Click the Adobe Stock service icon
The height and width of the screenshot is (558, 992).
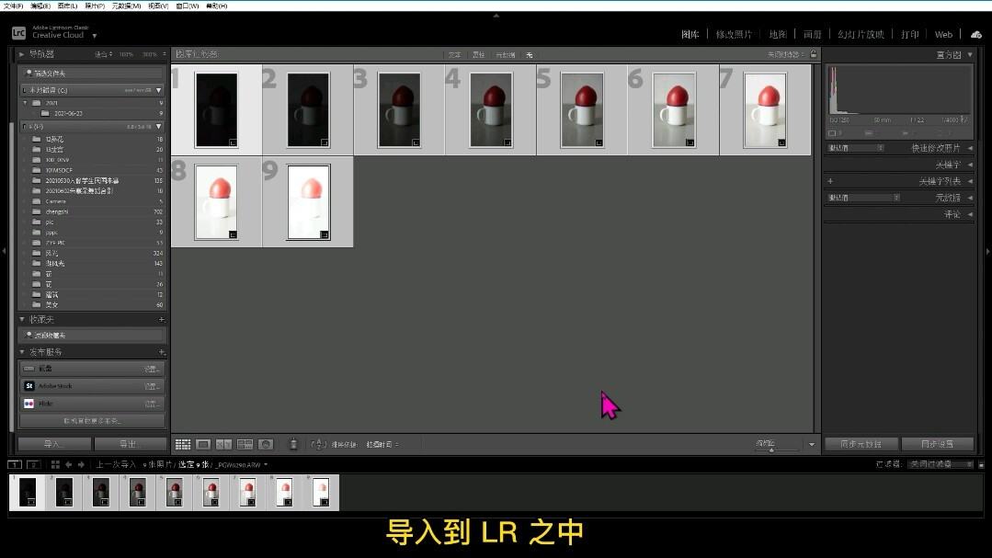click(x=29, y=385)
